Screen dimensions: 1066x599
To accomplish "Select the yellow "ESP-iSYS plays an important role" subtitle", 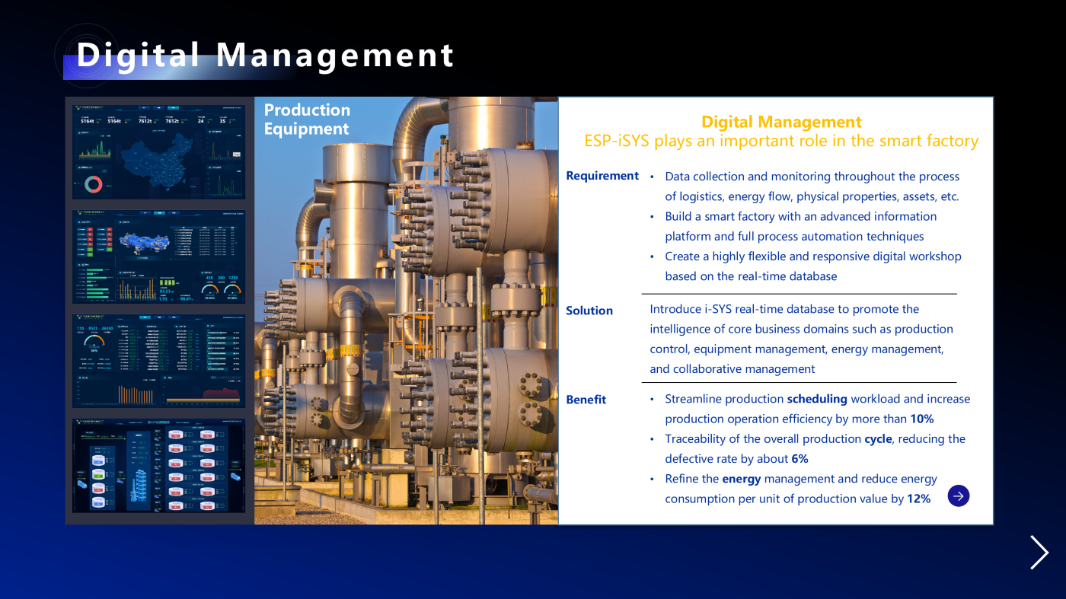I will click(x=780, y=141).
